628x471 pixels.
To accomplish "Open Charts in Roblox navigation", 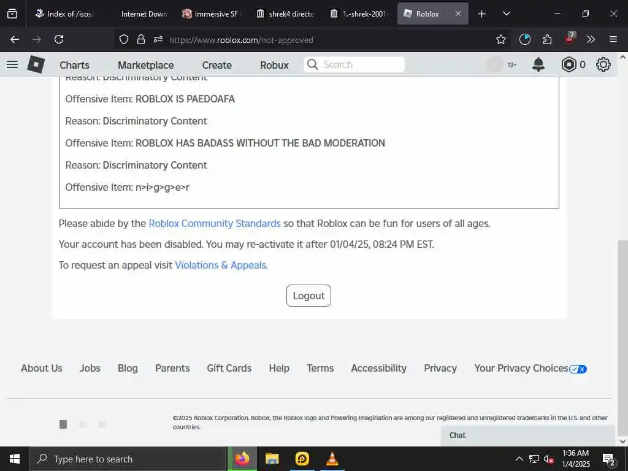I will click(x=74, y=65).
